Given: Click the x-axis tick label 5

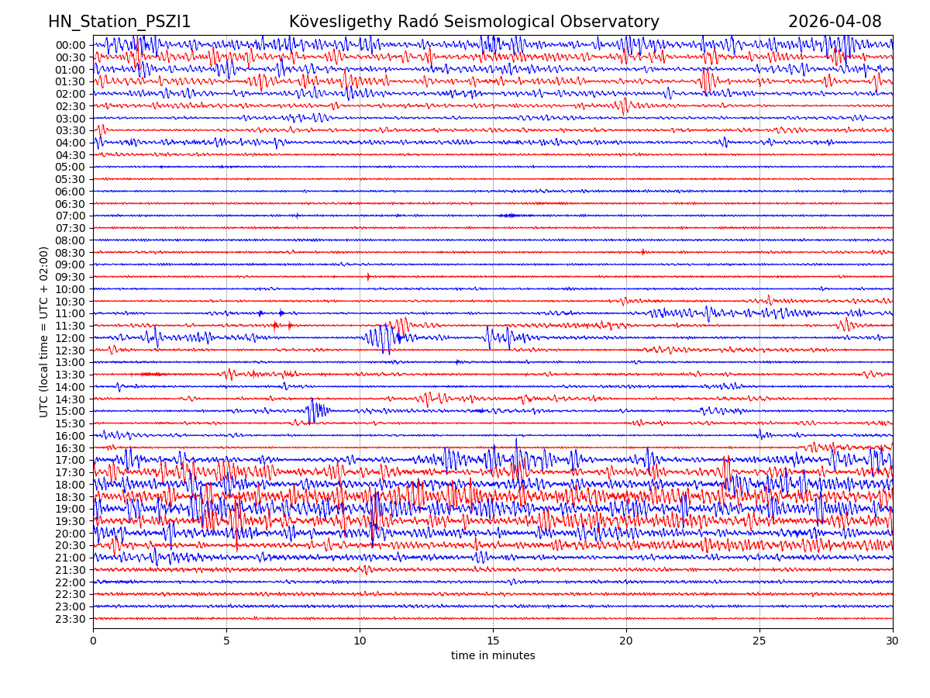Looking at the screenshot, I should pyautogui.click(x=226, y=641).
